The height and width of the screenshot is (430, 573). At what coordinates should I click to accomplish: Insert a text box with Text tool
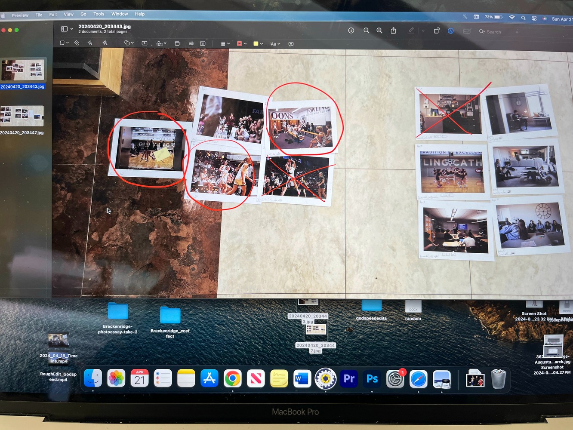(x=145, y=43)
